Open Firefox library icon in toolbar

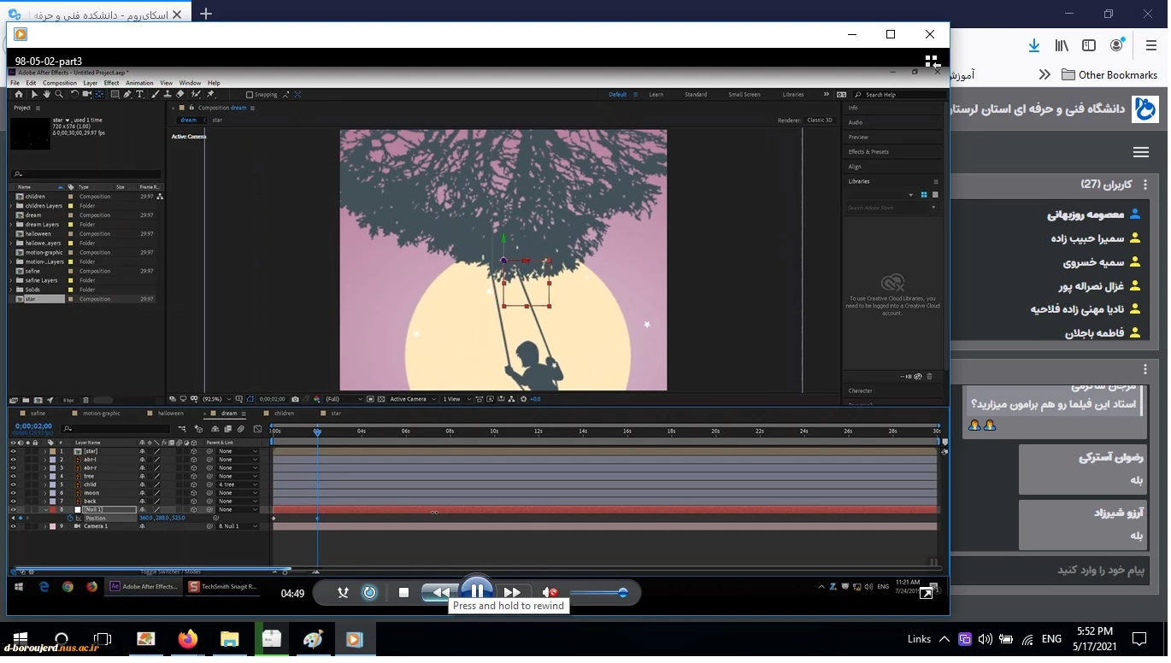[x=1062, y=45]
